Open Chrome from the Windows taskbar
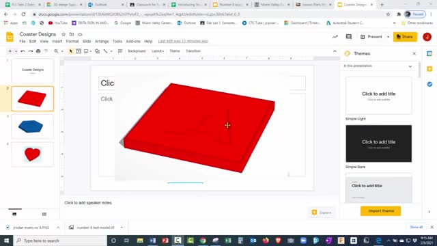This screenshot has width=437, height=246. [203, 241]
